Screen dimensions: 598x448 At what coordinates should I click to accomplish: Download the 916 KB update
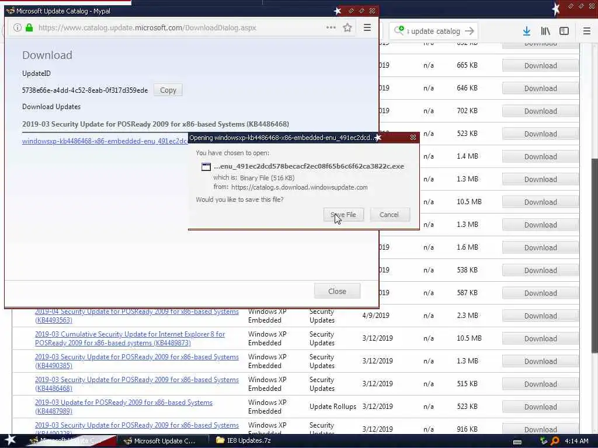click(540, 429)
